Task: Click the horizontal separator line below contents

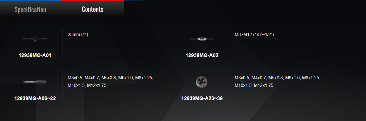Action: [184, 114]
